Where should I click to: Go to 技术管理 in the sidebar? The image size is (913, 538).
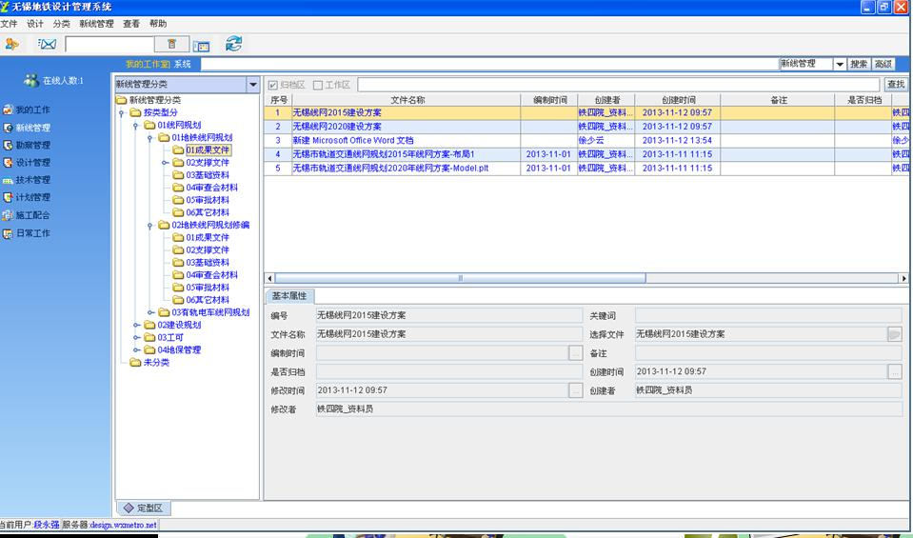[x=32, y=180]
